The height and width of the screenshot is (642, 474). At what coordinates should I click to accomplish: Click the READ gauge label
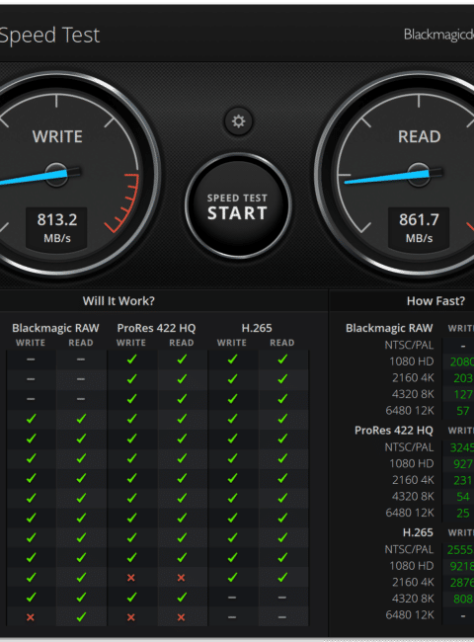[419, 136]
